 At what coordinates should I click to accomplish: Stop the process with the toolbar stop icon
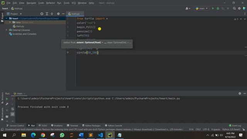coord(228,8)
